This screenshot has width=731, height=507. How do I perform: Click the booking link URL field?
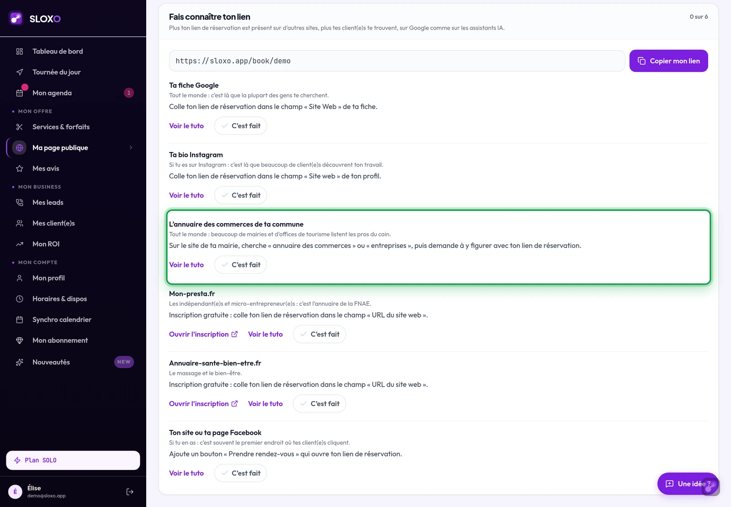click(x=397, y=61)
